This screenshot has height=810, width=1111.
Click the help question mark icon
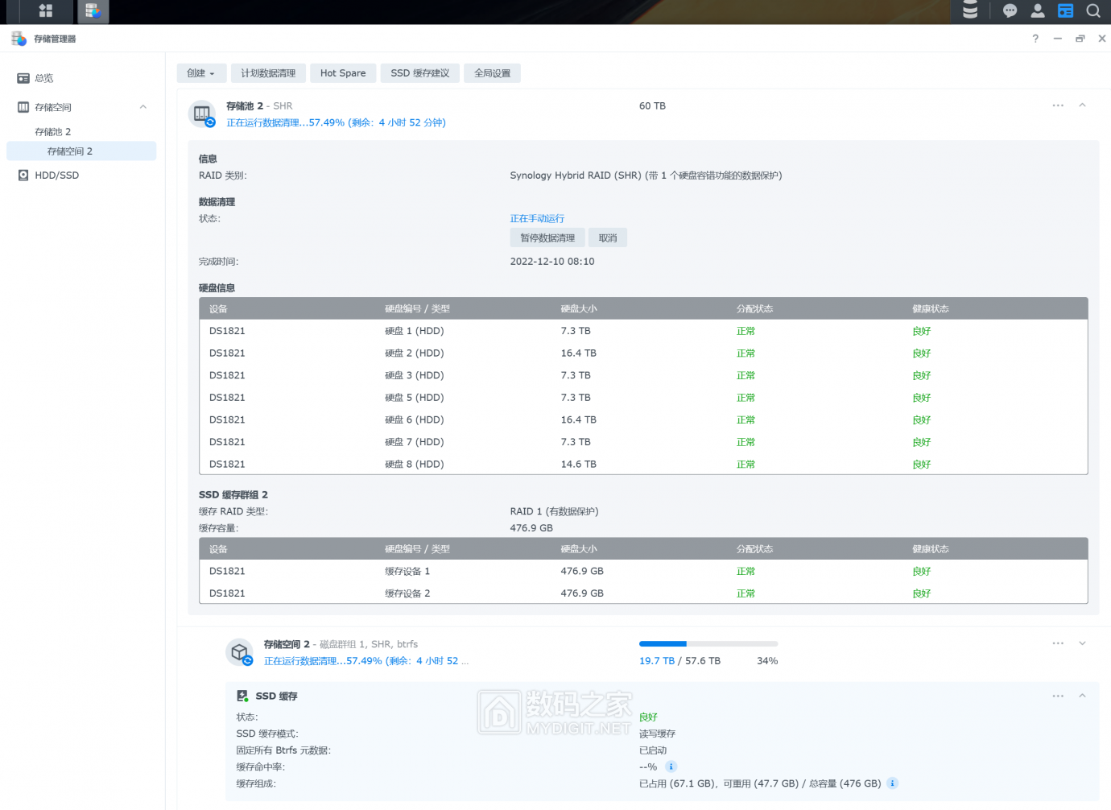pyautogui.click(x=1035, y=39)
